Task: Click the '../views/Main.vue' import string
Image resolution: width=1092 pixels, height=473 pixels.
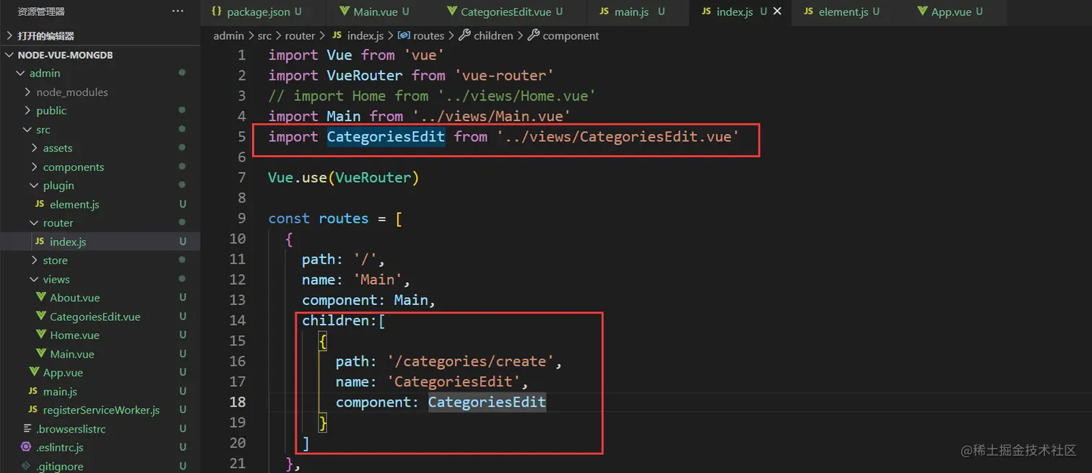Action: click(x=491, y=116)
